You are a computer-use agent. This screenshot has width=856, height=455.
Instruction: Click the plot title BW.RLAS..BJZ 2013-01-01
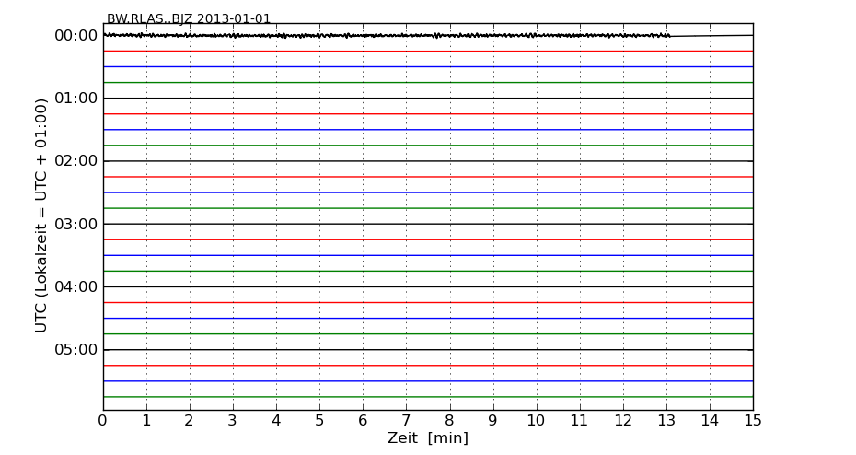click(189, 18)
